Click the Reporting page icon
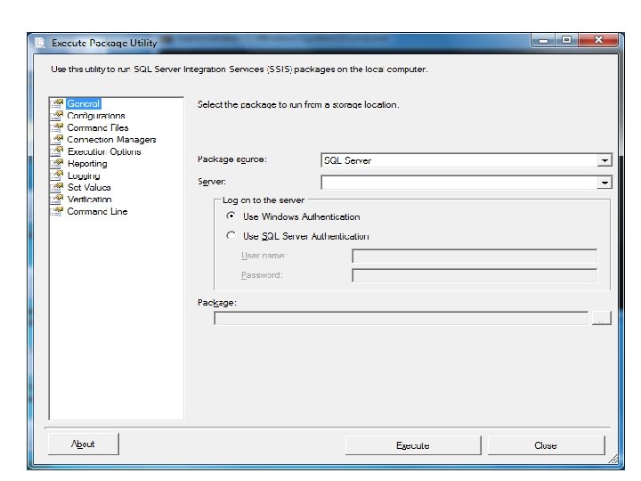The image size is (641, 481). [57, 164]
